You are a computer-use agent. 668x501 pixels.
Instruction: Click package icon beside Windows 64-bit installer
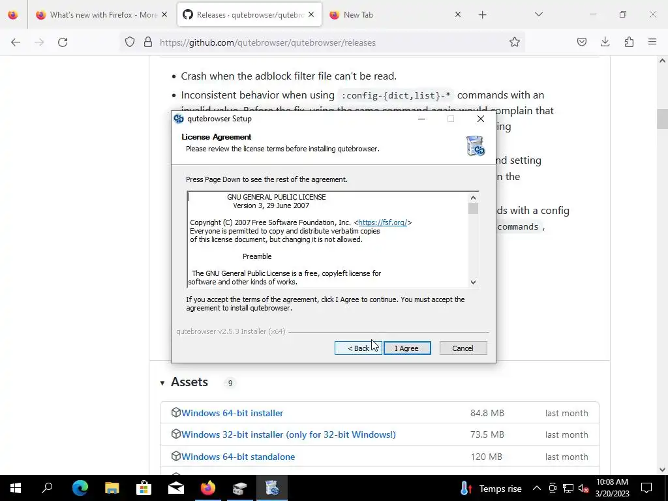(175, 412)
